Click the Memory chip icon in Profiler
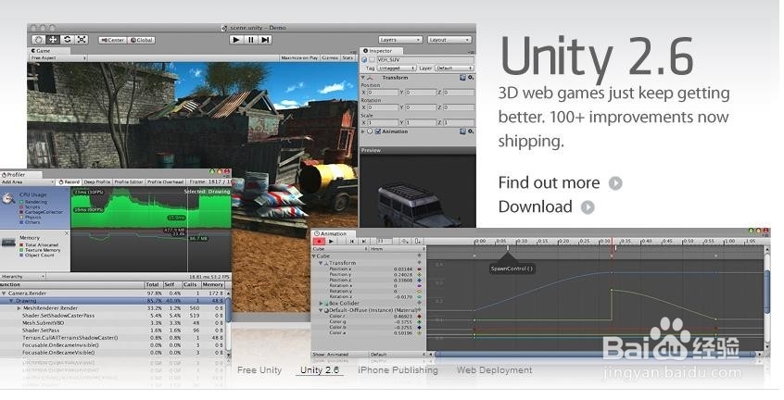Viewport: 784px width, 400px height. pos(8,243)
